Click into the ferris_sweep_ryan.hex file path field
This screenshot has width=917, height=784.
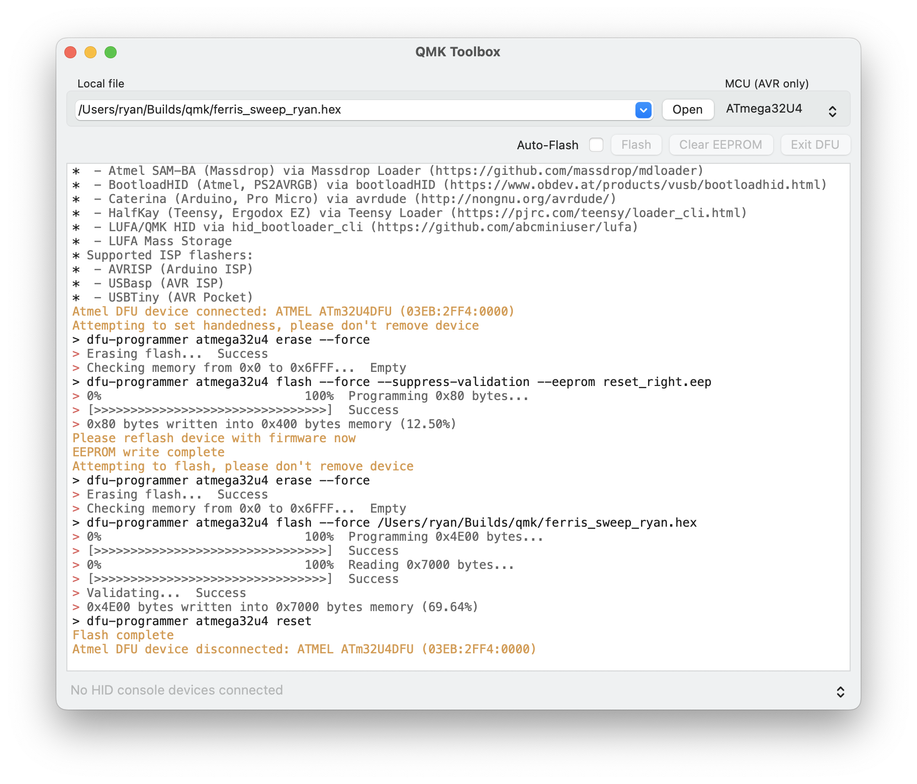coord(352,110)
